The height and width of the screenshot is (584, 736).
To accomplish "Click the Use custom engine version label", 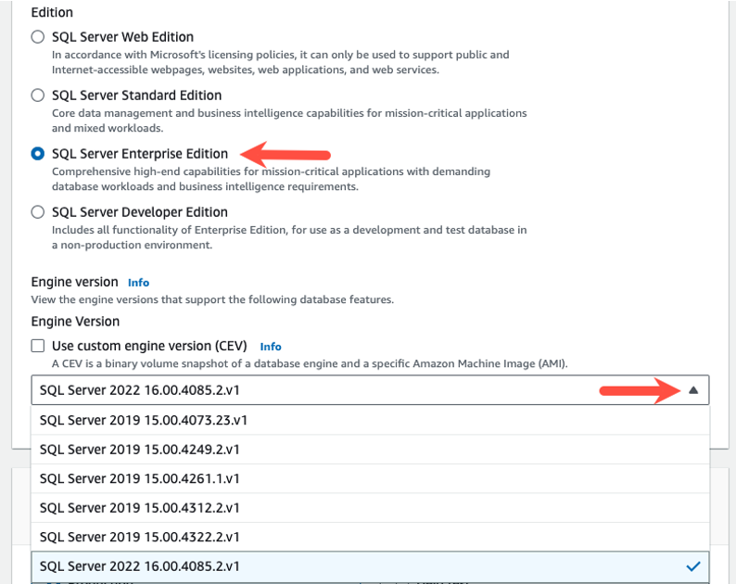I will coord(149,346).
